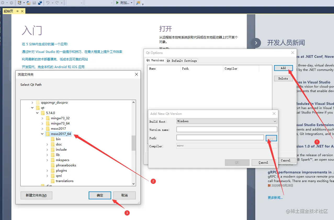
Task: Click 确定 in the browse folder dialog
Action: point(100,195)
